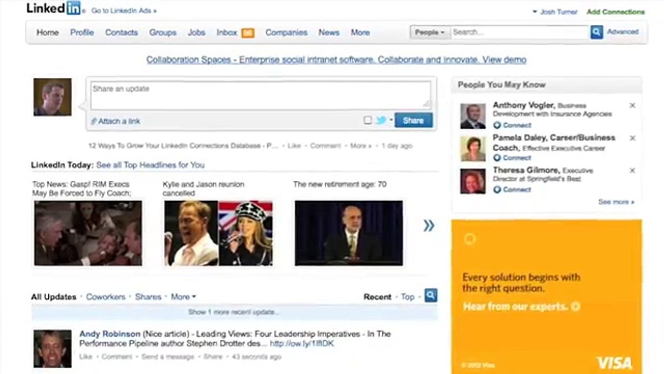Tick the Twitter share checkbox
The height and width of the screenshot is (374, 664).
(x=368, y=121)
